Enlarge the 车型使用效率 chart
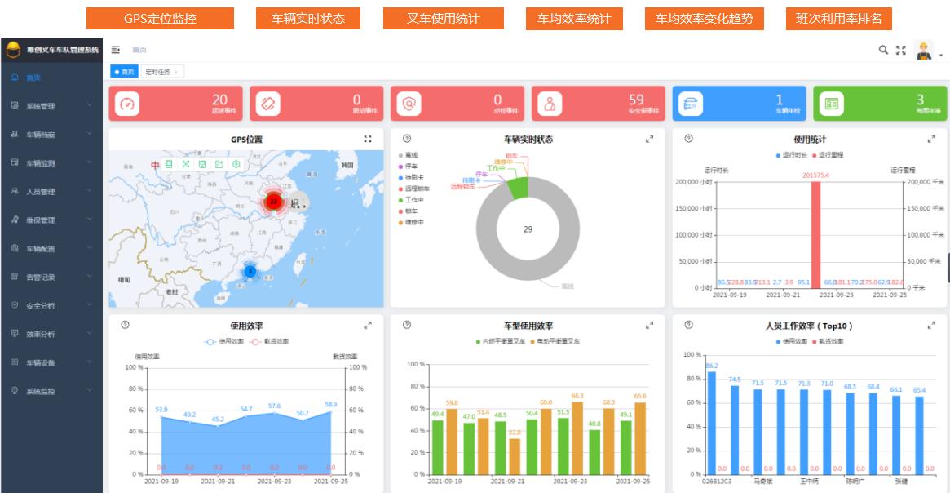 (x=649, y=326)
